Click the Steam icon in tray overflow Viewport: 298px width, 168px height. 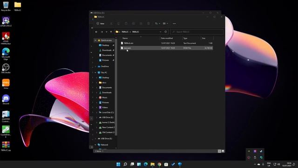tap(261, 151)
